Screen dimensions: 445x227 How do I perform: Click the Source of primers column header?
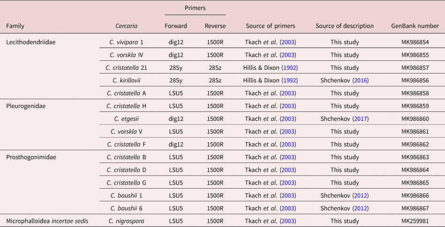click(271, 26)
